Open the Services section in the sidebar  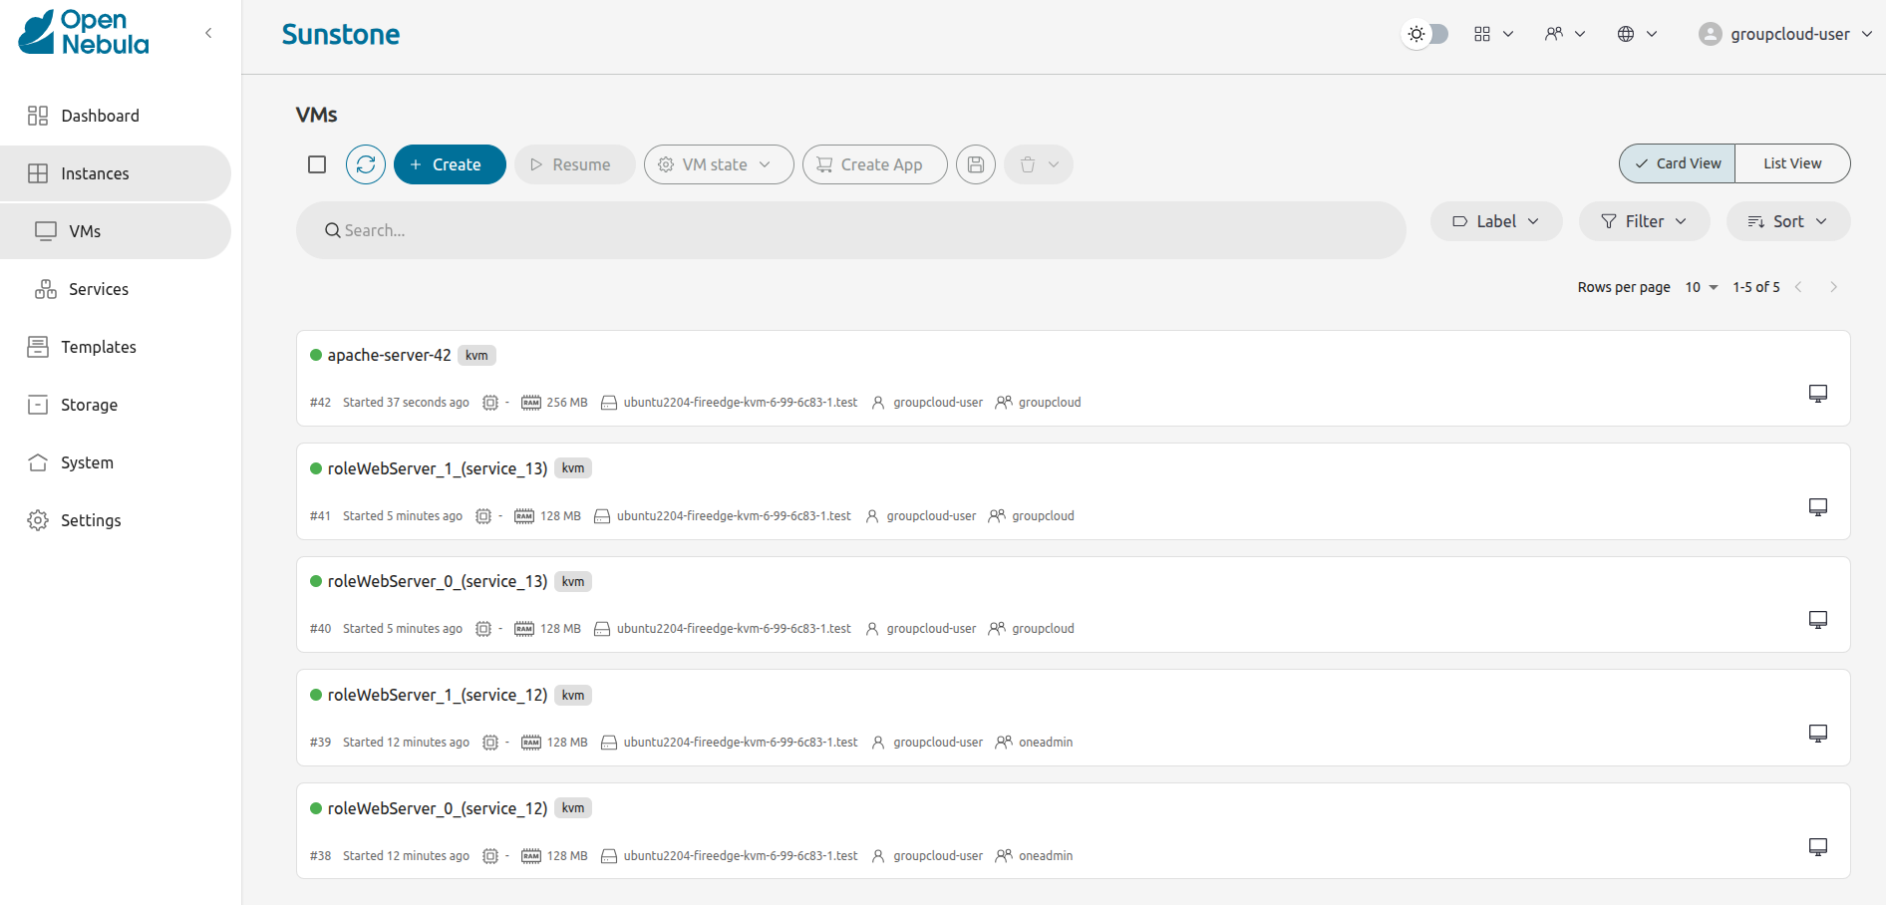(97, 289)
